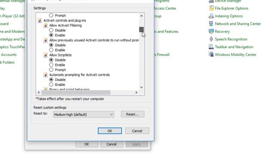
Task: Click the Speech Recognition microphone icon
Action: (x=211, y=39)
